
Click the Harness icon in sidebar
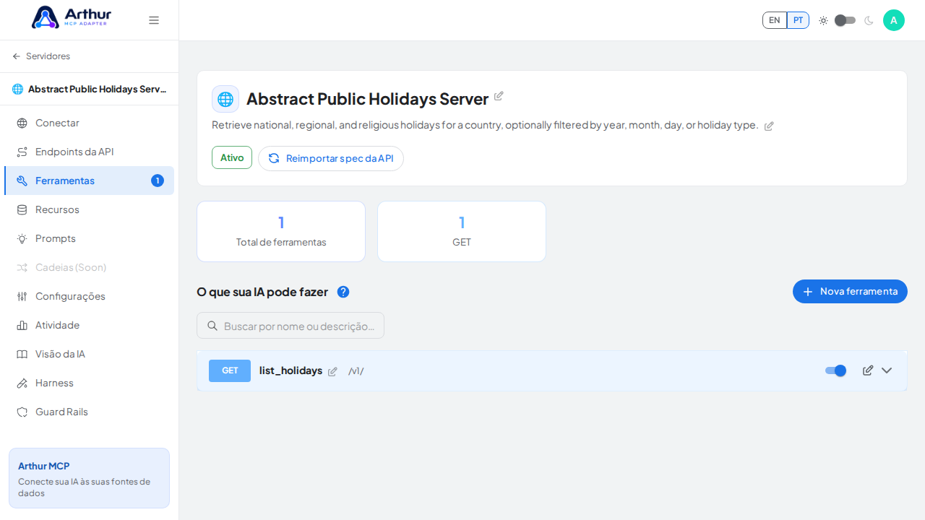(x=22, y=383)
